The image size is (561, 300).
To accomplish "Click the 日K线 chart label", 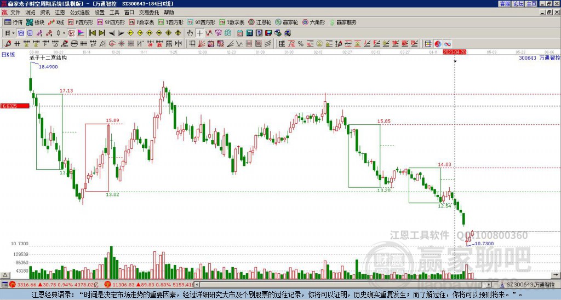I will click(x=8, y=55).
